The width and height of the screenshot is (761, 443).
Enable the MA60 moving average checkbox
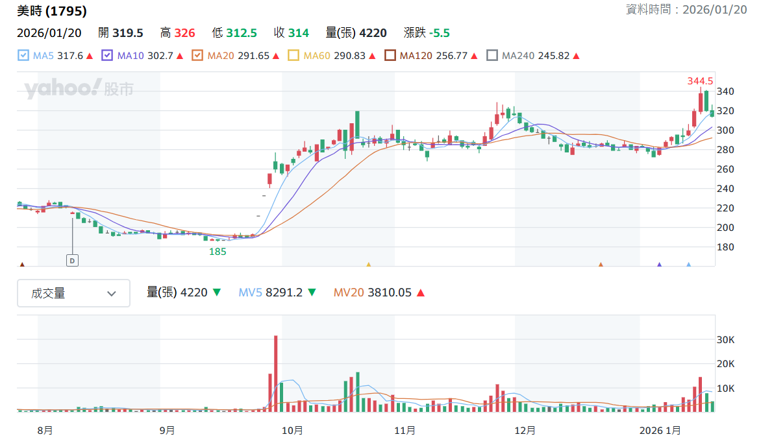(293, 56)
